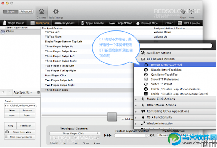This screenshot has width=217, height=148.
Task: Click the presets stepper arrows
Action: pyautogui.click(x=37, y=106)
